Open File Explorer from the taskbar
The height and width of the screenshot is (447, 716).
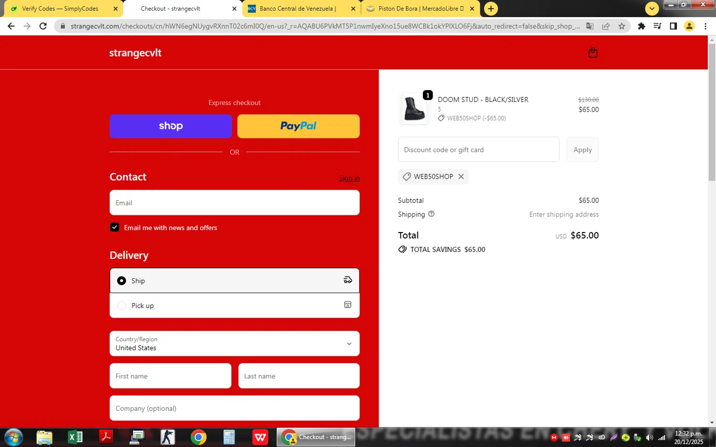(x=44, y=437)
